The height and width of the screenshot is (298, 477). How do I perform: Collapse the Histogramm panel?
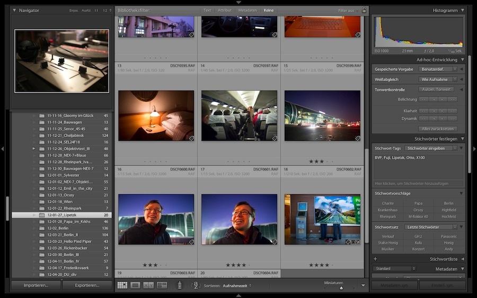tap(463, 10)
